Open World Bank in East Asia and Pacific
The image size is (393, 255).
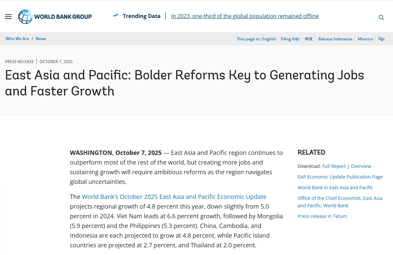[x=335, y=188]
